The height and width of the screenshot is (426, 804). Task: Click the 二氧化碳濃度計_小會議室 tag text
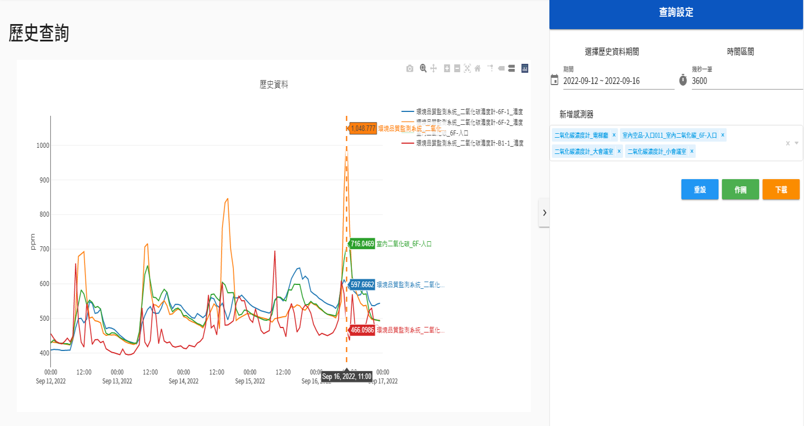656,151
